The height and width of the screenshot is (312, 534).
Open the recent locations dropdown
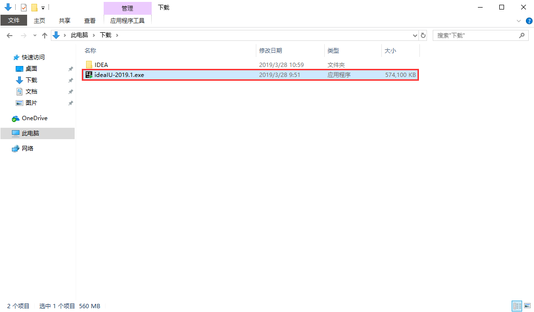(35, 36)
